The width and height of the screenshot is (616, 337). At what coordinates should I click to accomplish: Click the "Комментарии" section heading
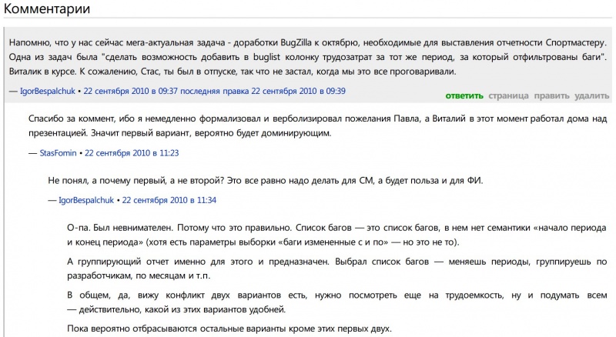tap(47, 8)
